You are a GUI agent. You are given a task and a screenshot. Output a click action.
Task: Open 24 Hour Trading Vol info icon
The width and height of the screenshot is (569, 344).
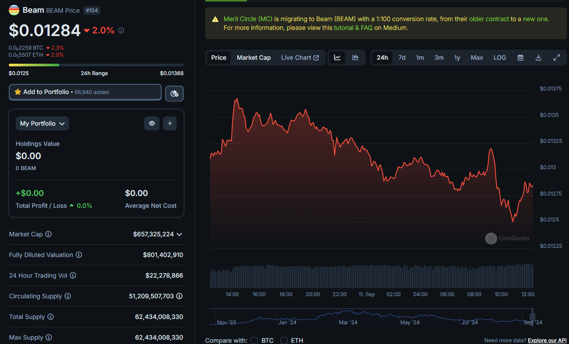tap(73, 275)
